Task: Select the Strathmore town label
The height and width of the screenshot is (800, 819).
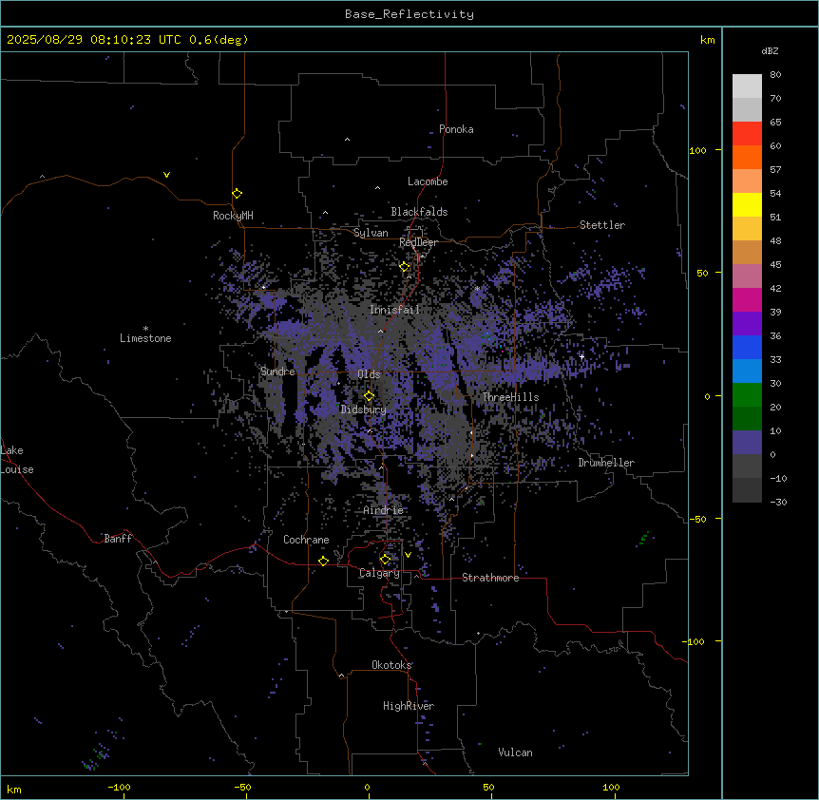Action: (x=490, y=578)
